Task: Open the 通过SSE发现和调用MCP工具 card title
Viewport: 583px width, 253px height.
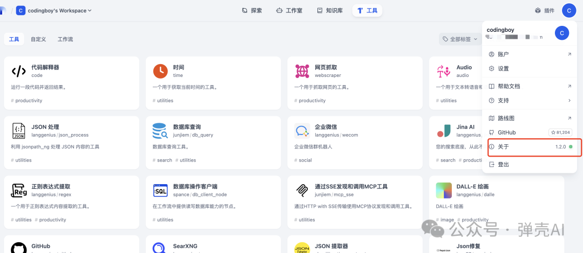Action: [351, 187]
